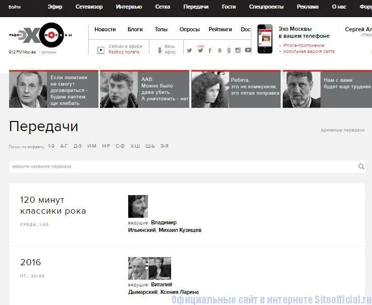This screenshot has width=372, height=305.
Task: Filter programs by letters Х-Ш
Action: point(135,146)
